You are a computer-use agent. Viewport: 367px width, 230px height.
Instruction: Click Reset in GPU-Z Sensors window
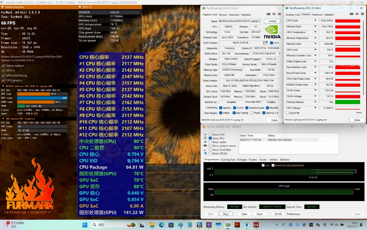click(x=359, y=113)
